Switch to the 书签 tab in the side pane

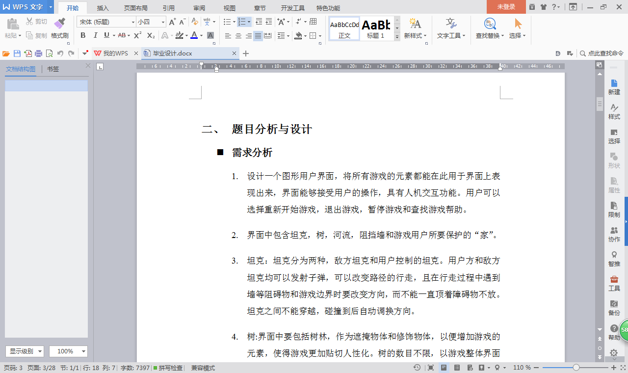point(53,69)
